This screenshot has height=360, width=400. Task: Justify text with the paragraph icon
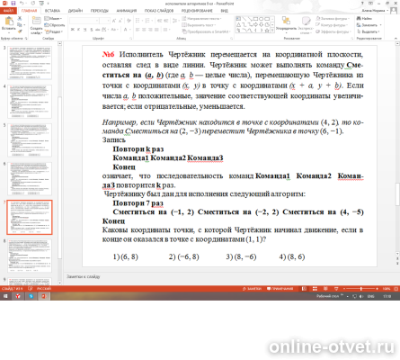tap(157, 30)
